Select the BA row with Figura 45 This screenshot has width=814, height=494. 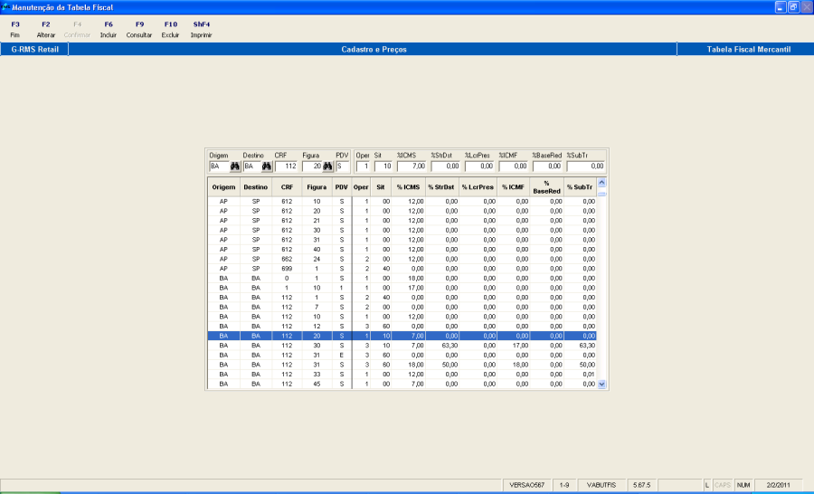coord(402,384)
